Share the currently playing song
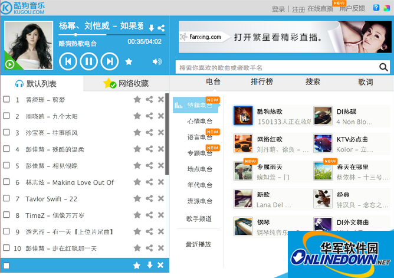 161,28
